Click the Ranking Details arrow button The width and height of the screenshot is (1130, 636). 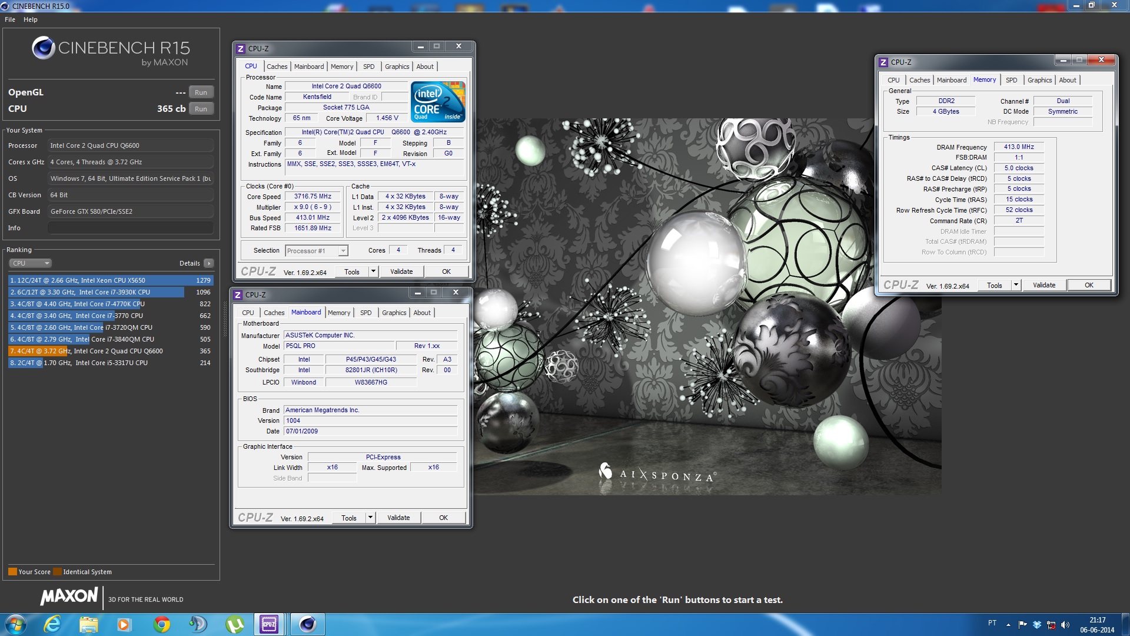tap(208, 263)
